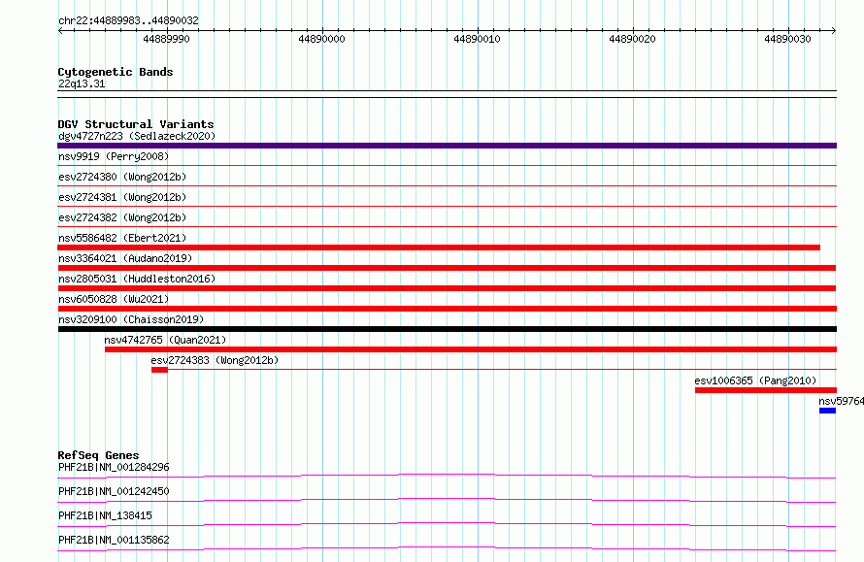Viewport: 864px width, 562px height.
Task: Open transcript PHF21B|NM_001284296
Action: pyautogui.click(x=114, y=467)
